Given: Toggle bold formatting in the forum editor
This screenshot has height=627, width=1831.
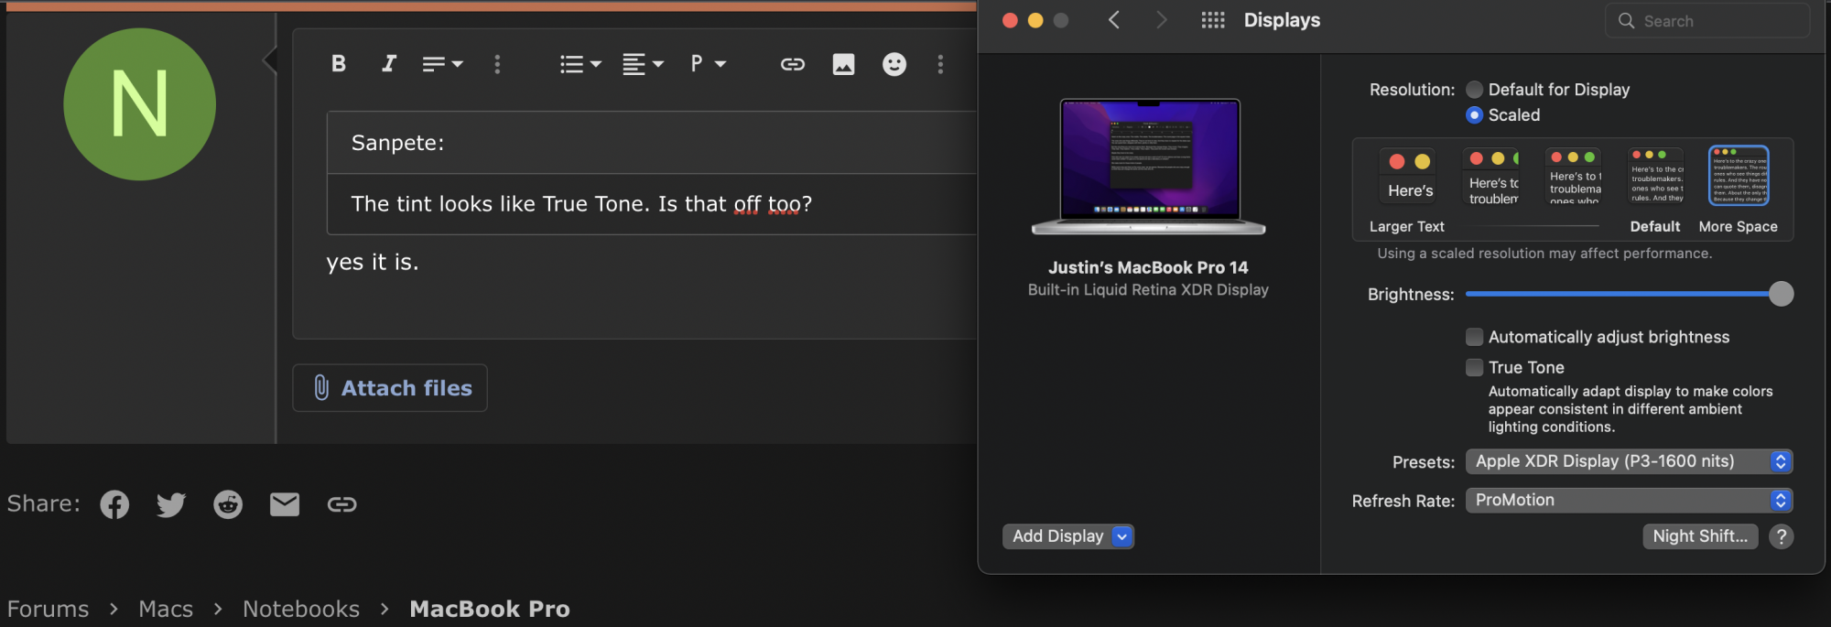Looking at the screenshot, I should pyautogui.click(x=338, y=64).
